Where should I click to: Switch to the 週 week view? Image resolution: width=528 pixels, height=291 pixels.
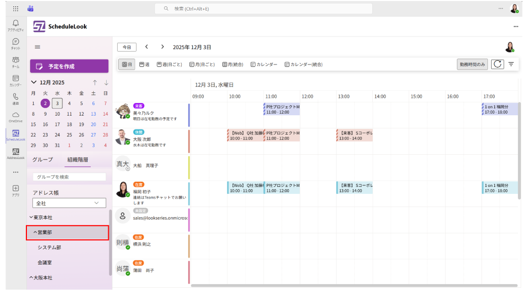(144, 64)
